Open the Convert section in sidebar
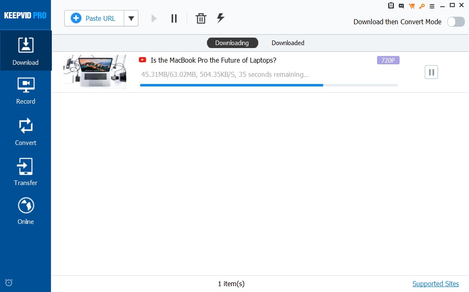Screen dimensions: 469x292 pyautogui.click(x=26, y=132)
